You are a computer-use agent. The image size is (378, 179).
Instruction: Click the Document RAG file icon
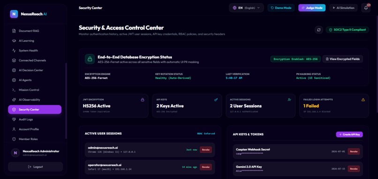pyautogui.click(x=14, y=31)
